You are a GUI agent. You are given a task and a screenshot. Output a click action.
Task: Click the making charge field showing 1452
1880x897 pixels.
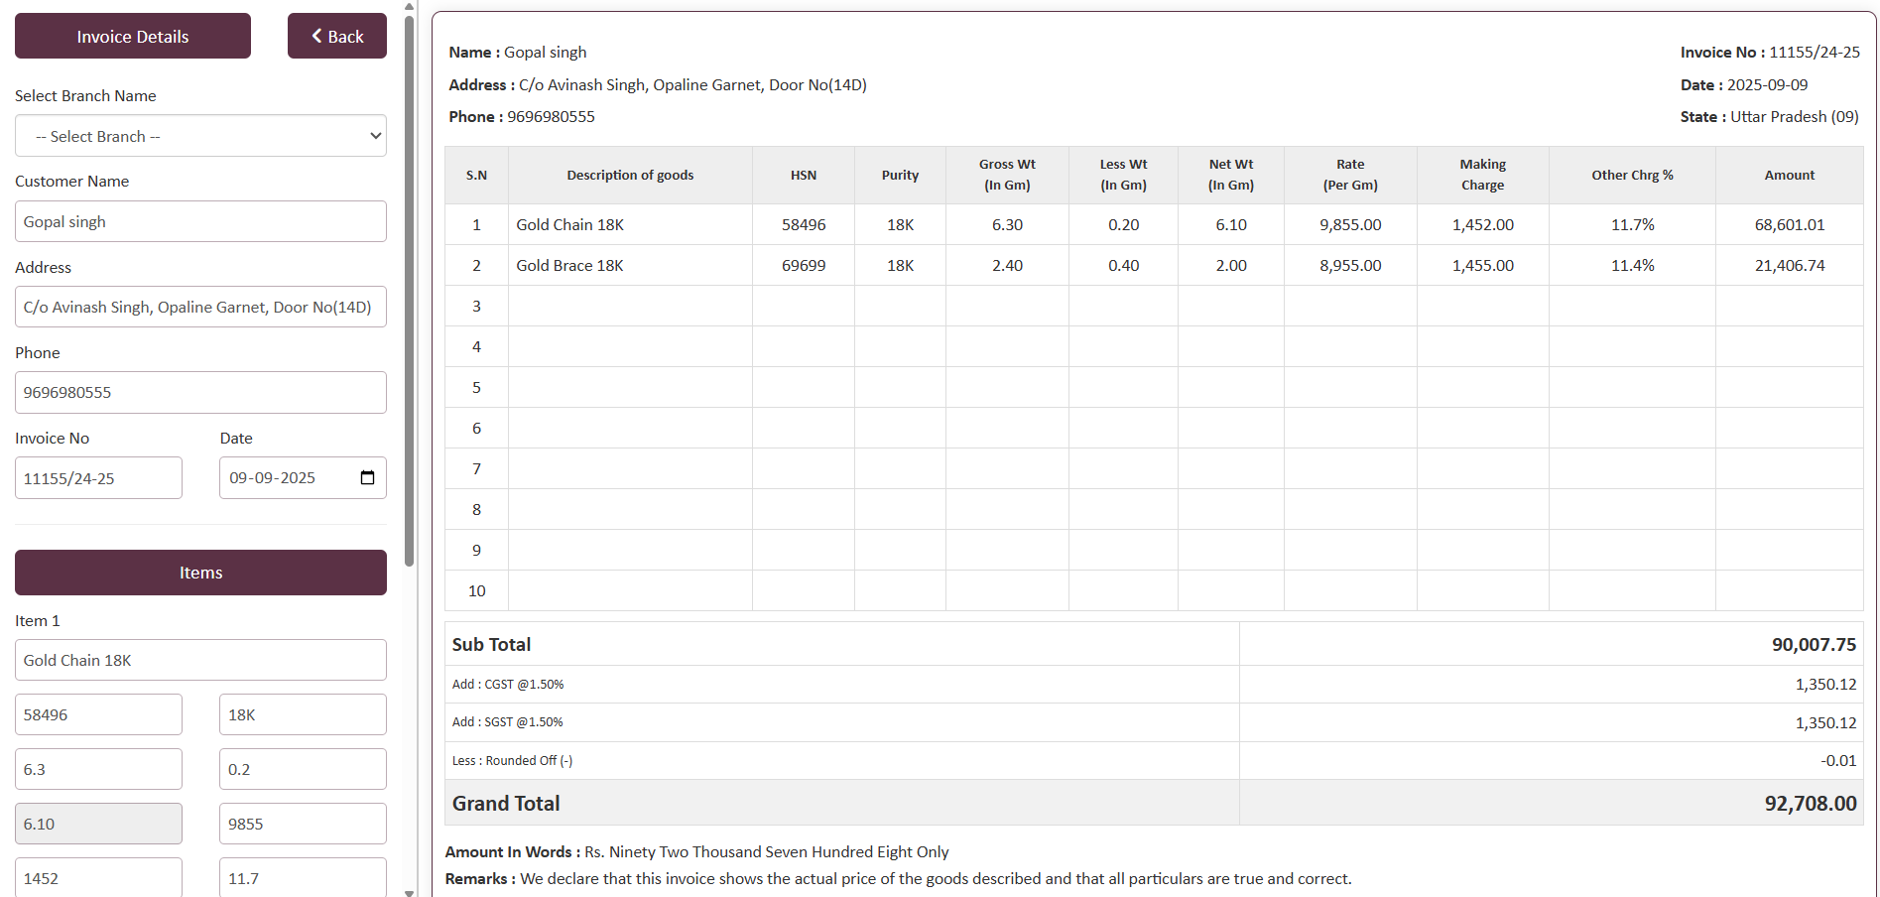(x=98, y=877)
